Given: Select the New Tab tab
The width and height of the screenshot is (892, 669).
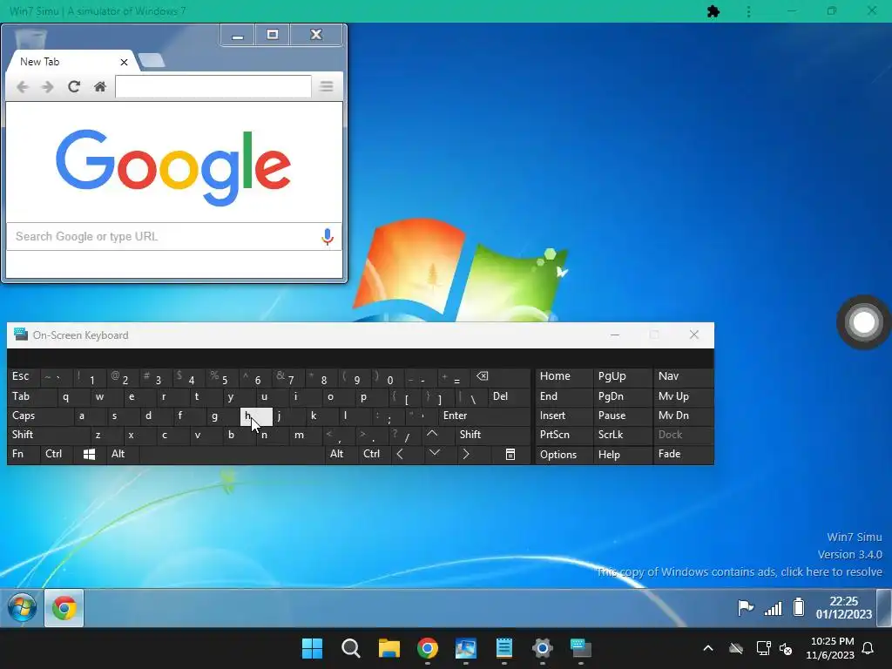Looking at the screenshot, I should click(x=71, y=62).
